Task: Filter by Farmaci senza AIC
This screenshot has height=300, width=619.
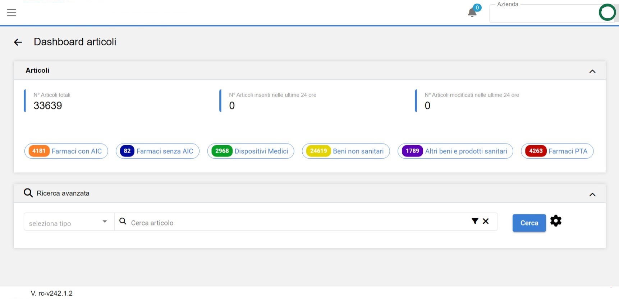Action: coord(157,151)
